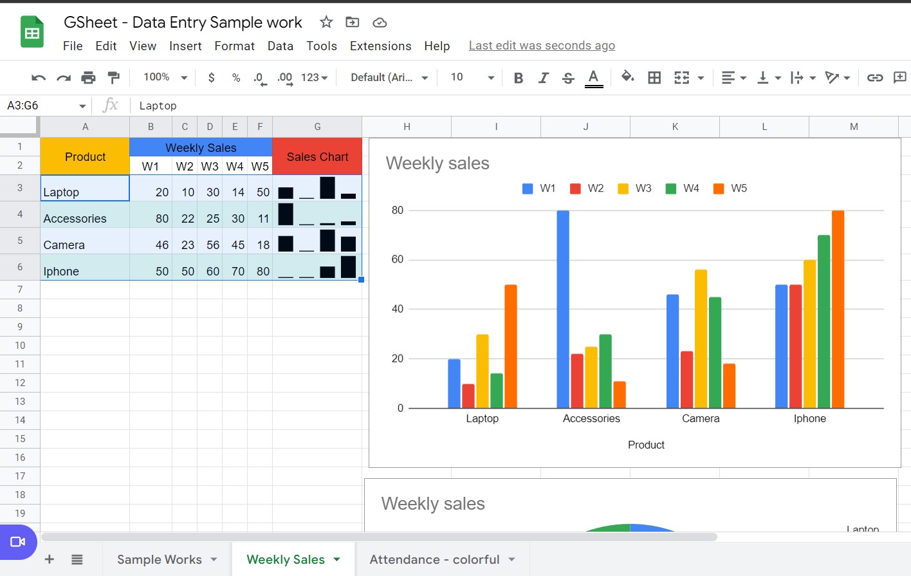Open the Format menu
This screenshot has width=911, height=576.
tap(234, 46)
